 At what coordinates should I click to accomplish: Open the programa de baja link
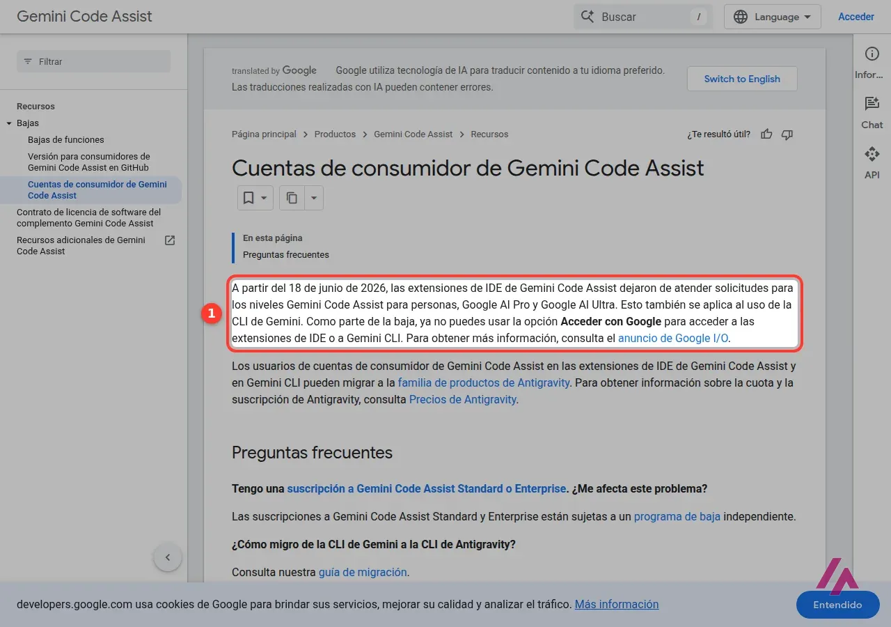click(677, 517)
